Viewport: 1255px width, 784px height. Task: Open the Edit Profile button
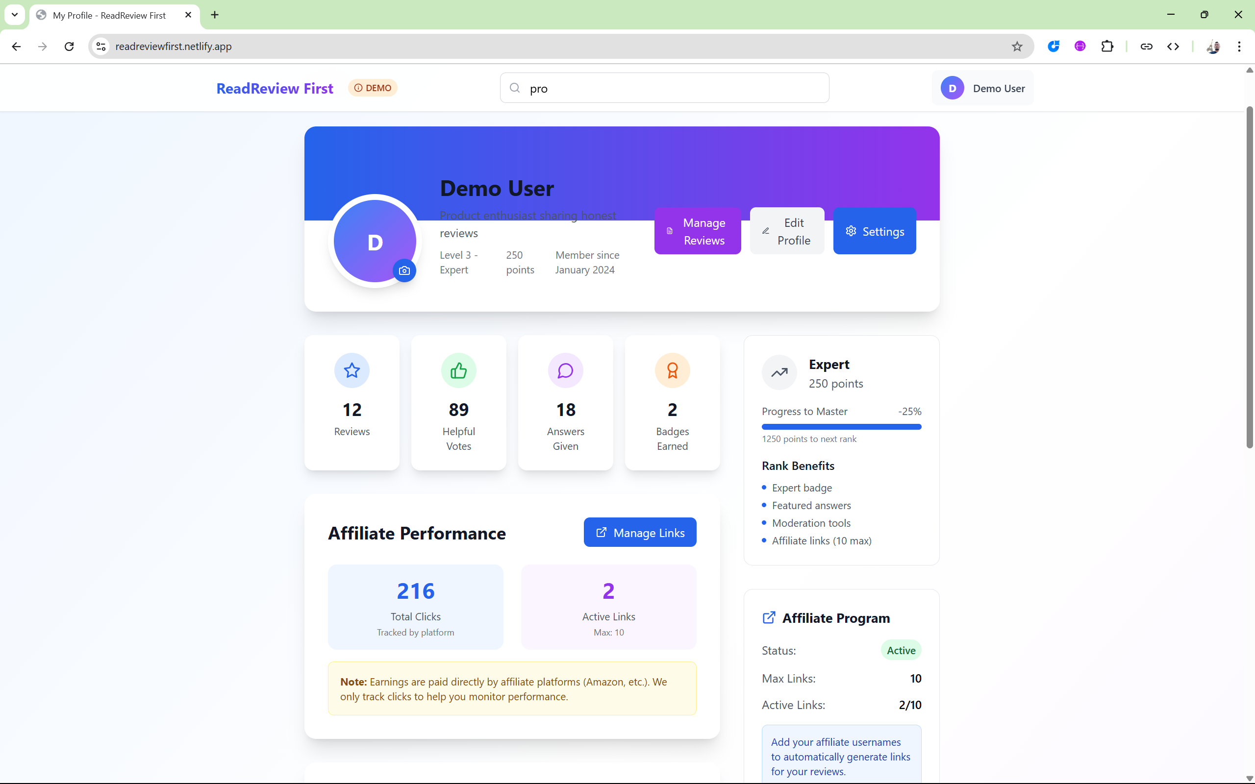(x=786, y=231)
